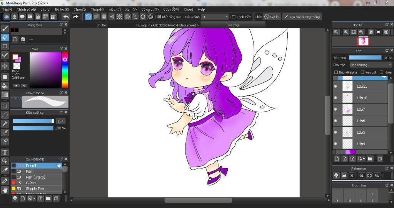394x208 pixels.
Task: Select the Gradient tool
Action: pos(5,95)
